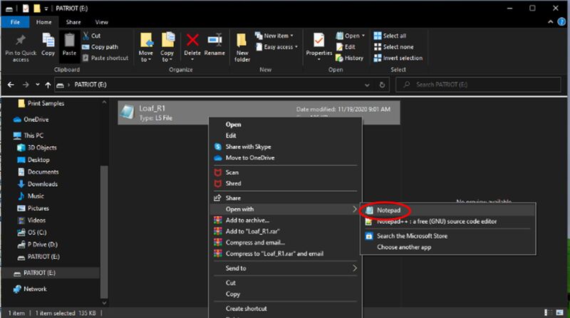Click the navigation pane scrollbar
The height and width of the screenshot is (318, 570).
[104, 231]
